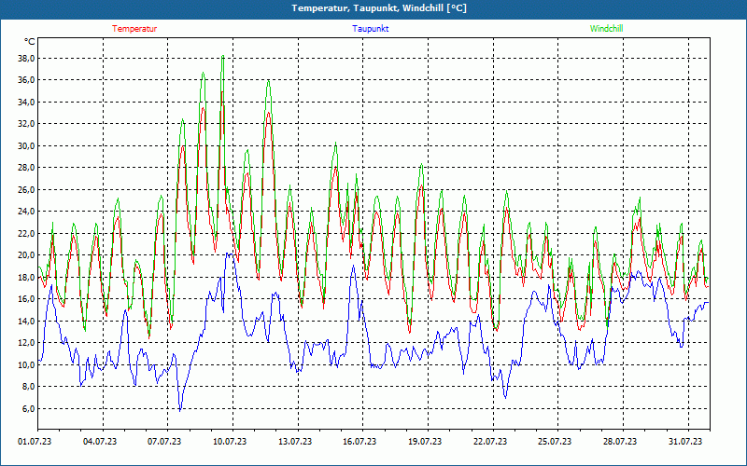The width and height of the screenshot is (747, 466).
Task: Click the 16.07.23 date label
Action: click(x=359, y=442)
